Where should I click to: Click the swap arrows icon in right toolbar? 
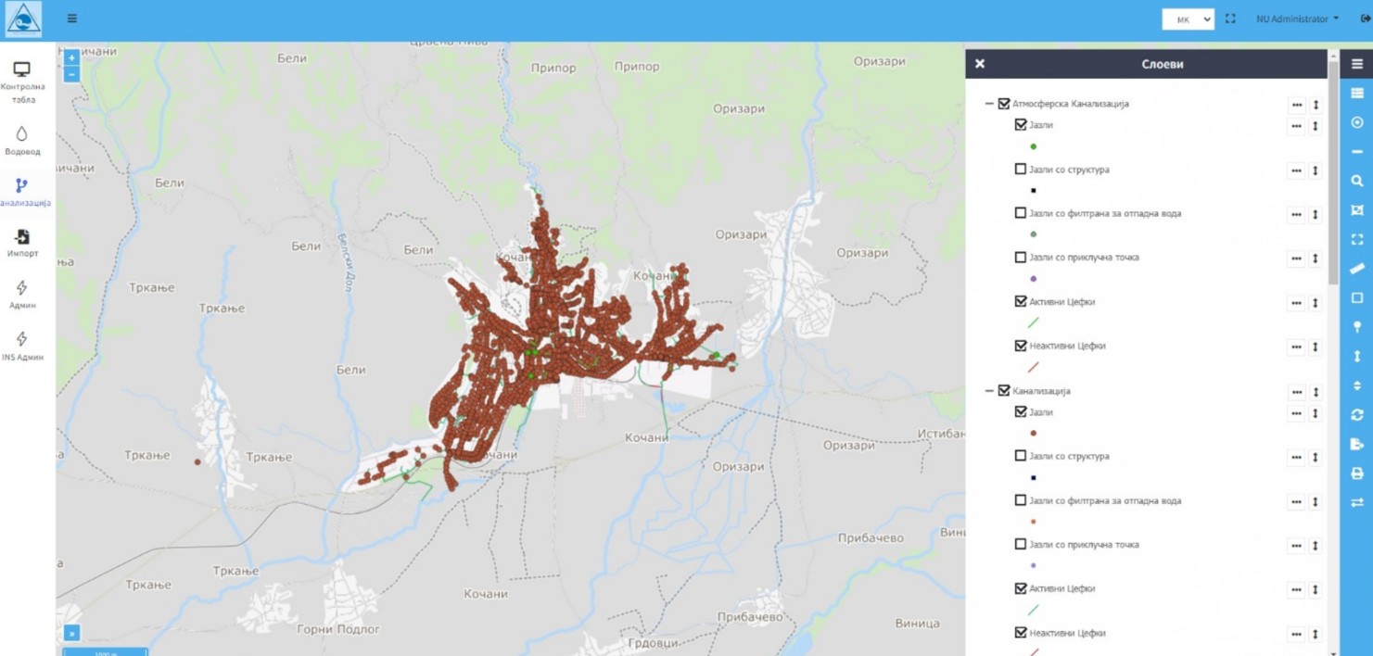pyautogui.click(x=1357, y=502)
